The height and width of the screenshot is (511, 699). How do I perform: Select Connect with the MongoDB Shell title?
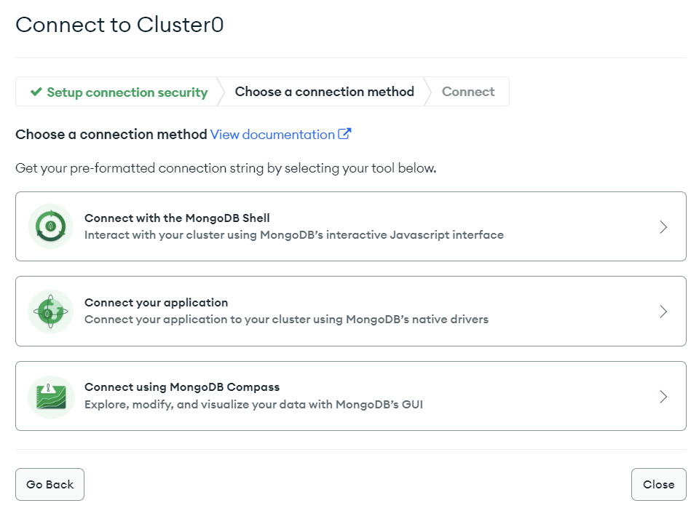click(177, 218)
